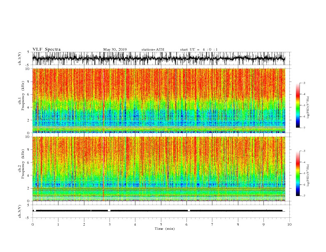The width and height of the screenshot is (326, 252).
Task: Click the '-3' label on ch.2 color bar
Action: tap(303, 151)
